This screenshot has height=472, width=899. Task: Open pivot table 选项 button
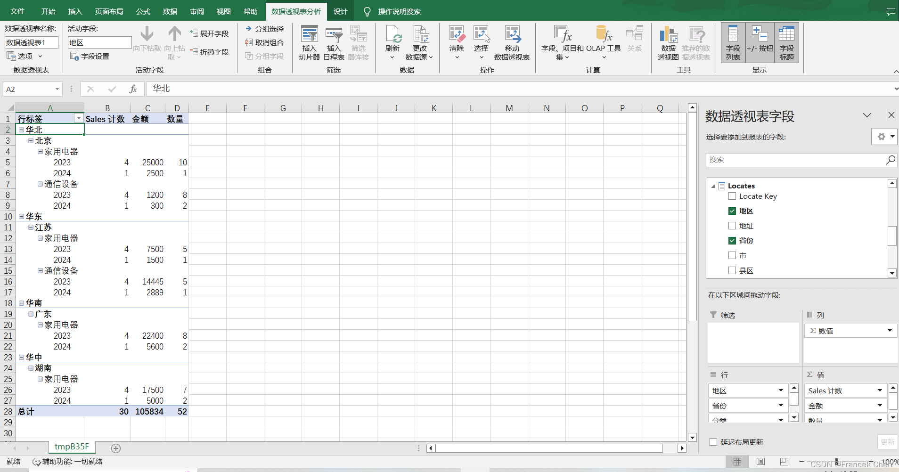(x=25, y=56)
